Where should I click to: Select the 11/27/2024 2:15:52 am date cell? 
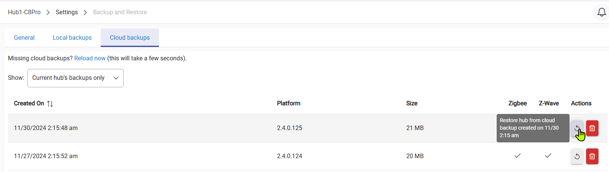46,156
